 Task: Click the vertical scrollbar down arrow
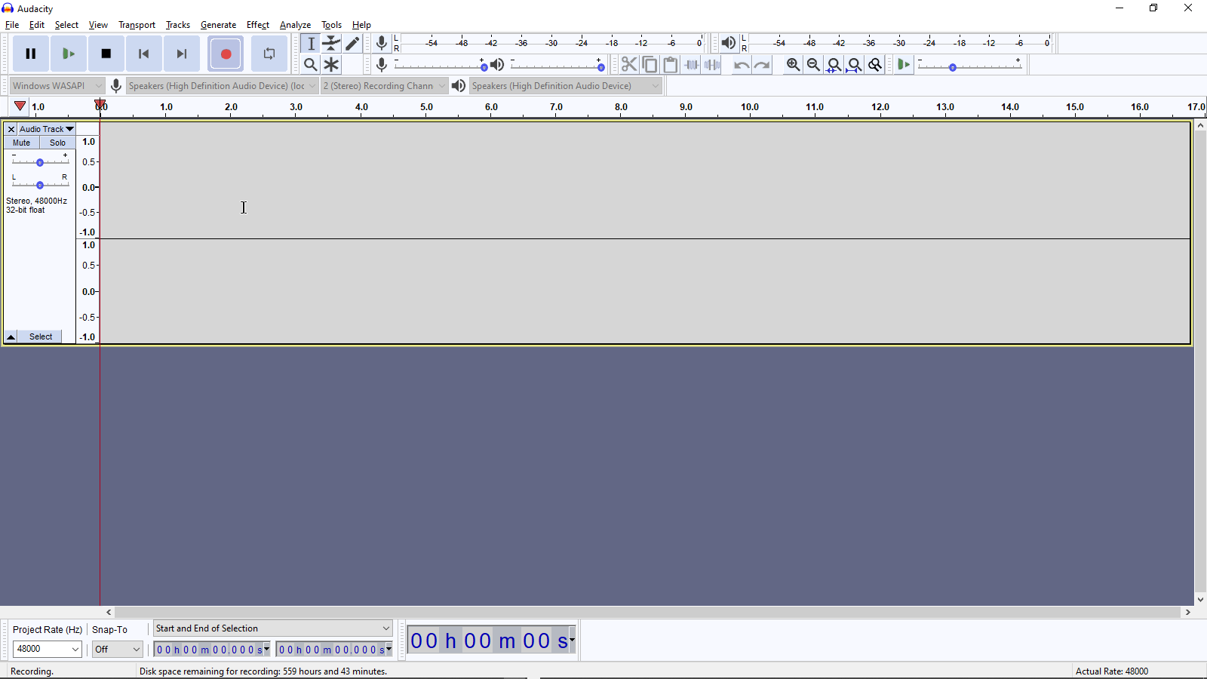pyautogui.click(x=1200, y=600)
